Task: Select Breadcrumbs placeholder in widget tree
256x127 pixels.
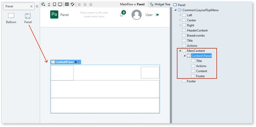Action: coord(196,36)
